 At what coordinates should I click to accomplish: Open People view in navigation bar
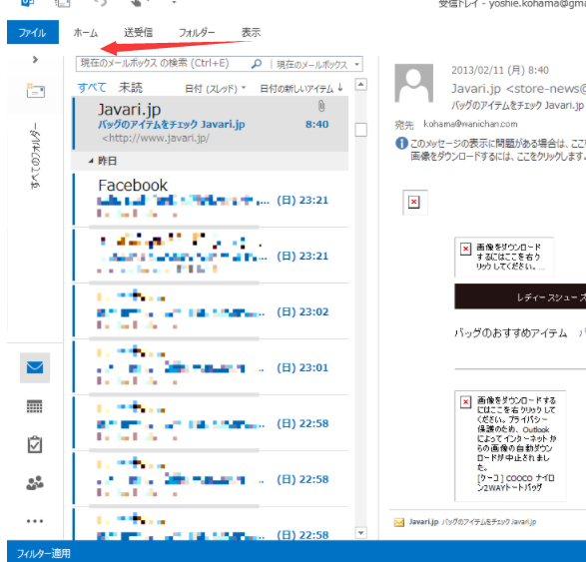pos(35,483)
